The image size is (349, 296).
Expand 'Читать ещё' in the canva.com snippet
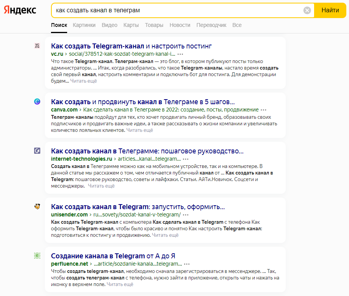[x=140, y=130]
